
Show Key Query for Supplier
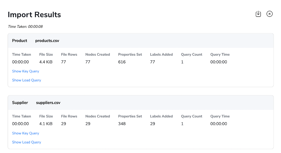pyautogui.click(x=26, y=133)
